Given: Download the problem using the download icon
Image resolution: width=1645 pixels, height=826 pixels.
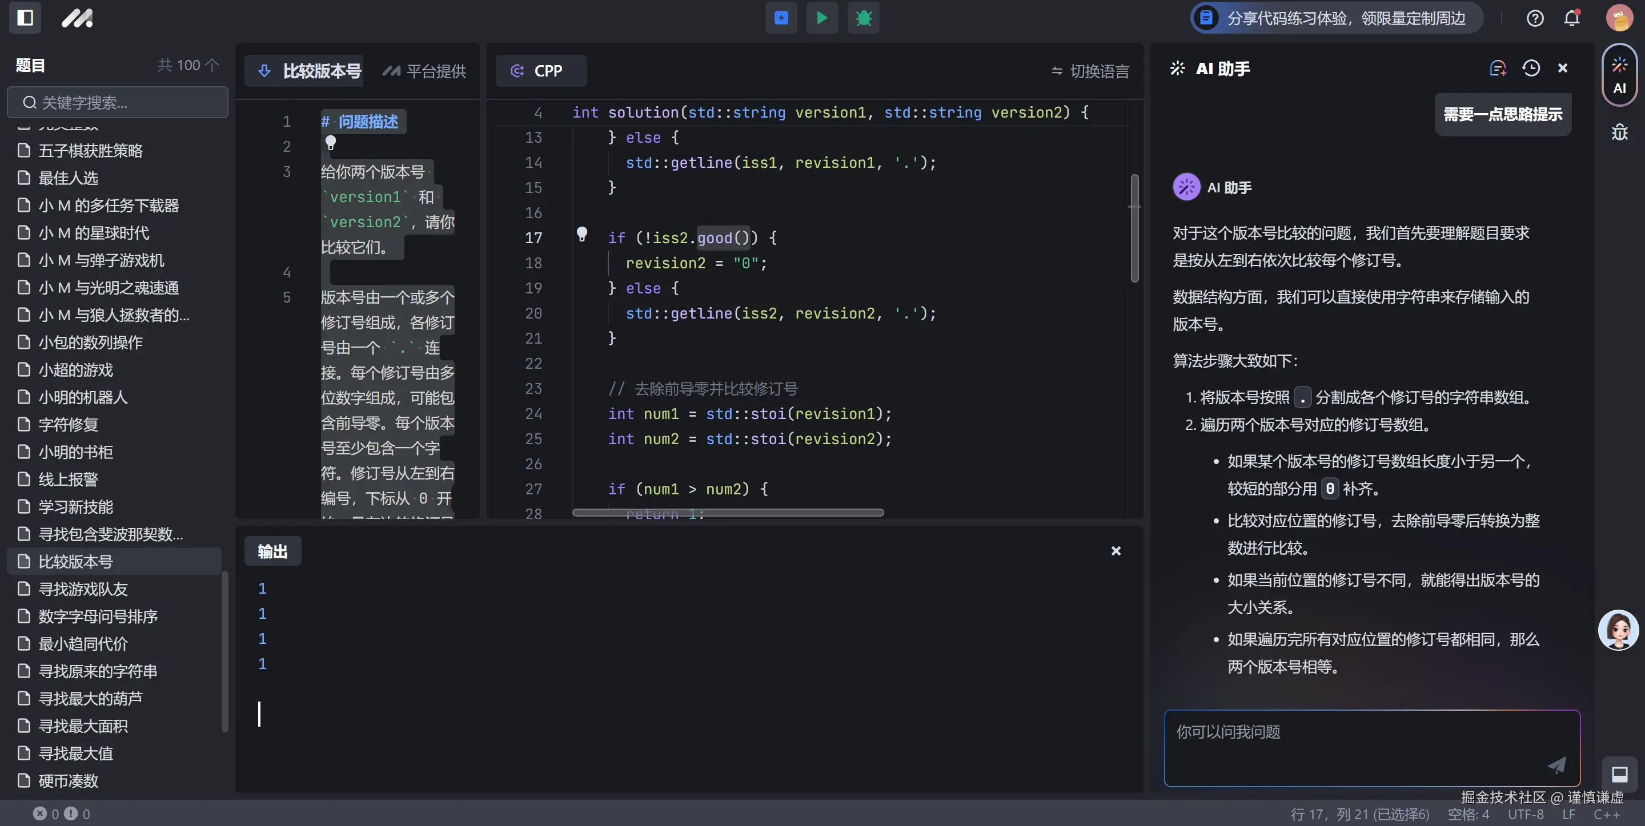Looking at the screenshot, I should [x=264, y=71].
